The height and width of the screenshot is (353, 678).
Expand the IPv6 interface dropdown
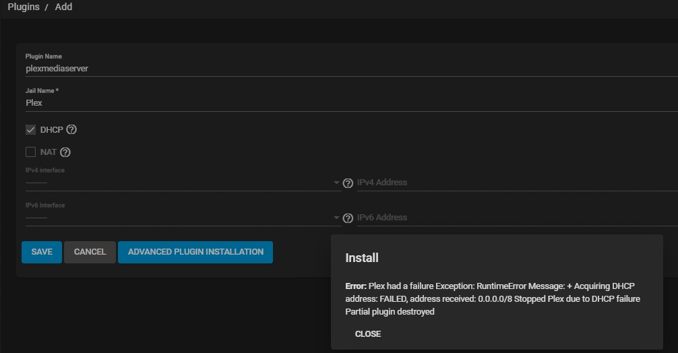coord(183,218)
